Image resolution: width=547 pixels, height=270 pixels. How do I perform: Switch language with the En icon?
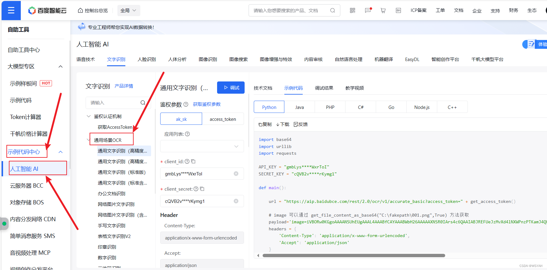click(398, 10)
